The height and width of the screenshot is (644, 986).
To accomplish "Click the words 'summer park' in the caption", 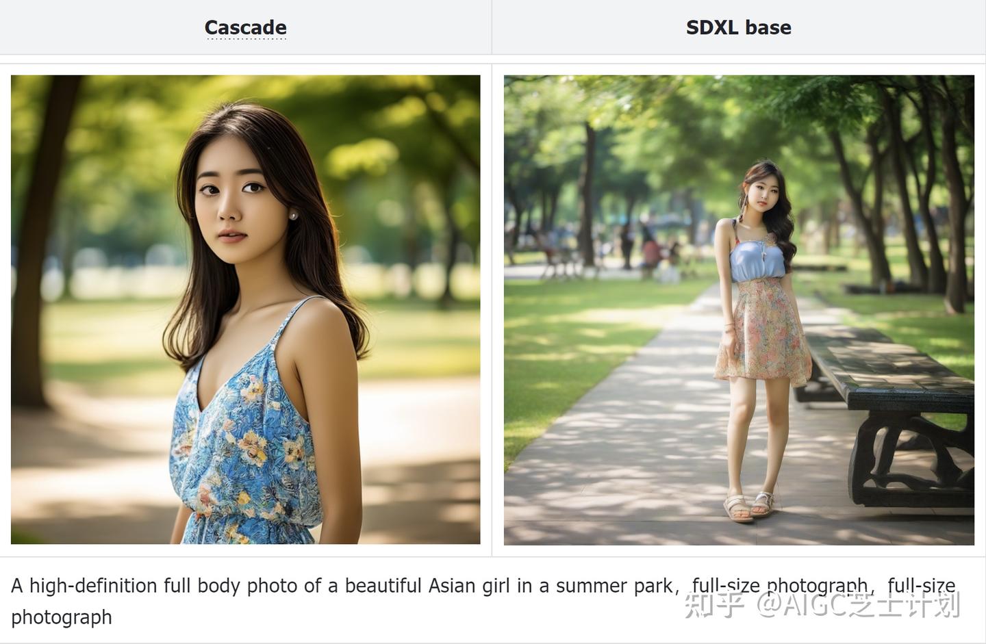I will pyautogui.click(x=614, y=586).
